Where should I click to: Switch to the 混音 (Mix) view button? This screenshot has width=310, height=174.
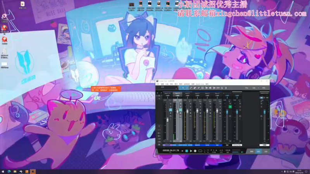[x=258, y=152]
